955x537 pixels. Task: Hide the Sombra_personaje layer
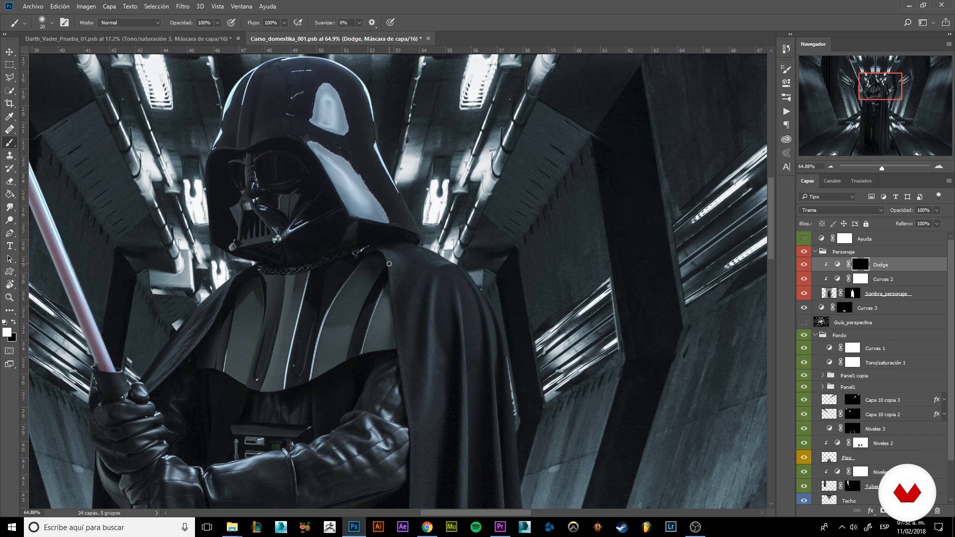point(804,293)
